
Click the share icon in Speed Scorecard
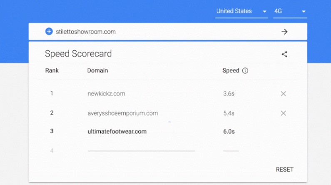pos(284,54)
